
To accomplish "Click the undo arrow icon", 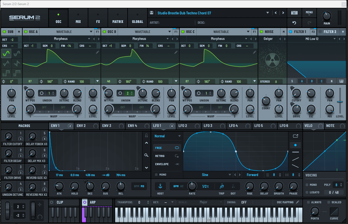I will [294, 22].
